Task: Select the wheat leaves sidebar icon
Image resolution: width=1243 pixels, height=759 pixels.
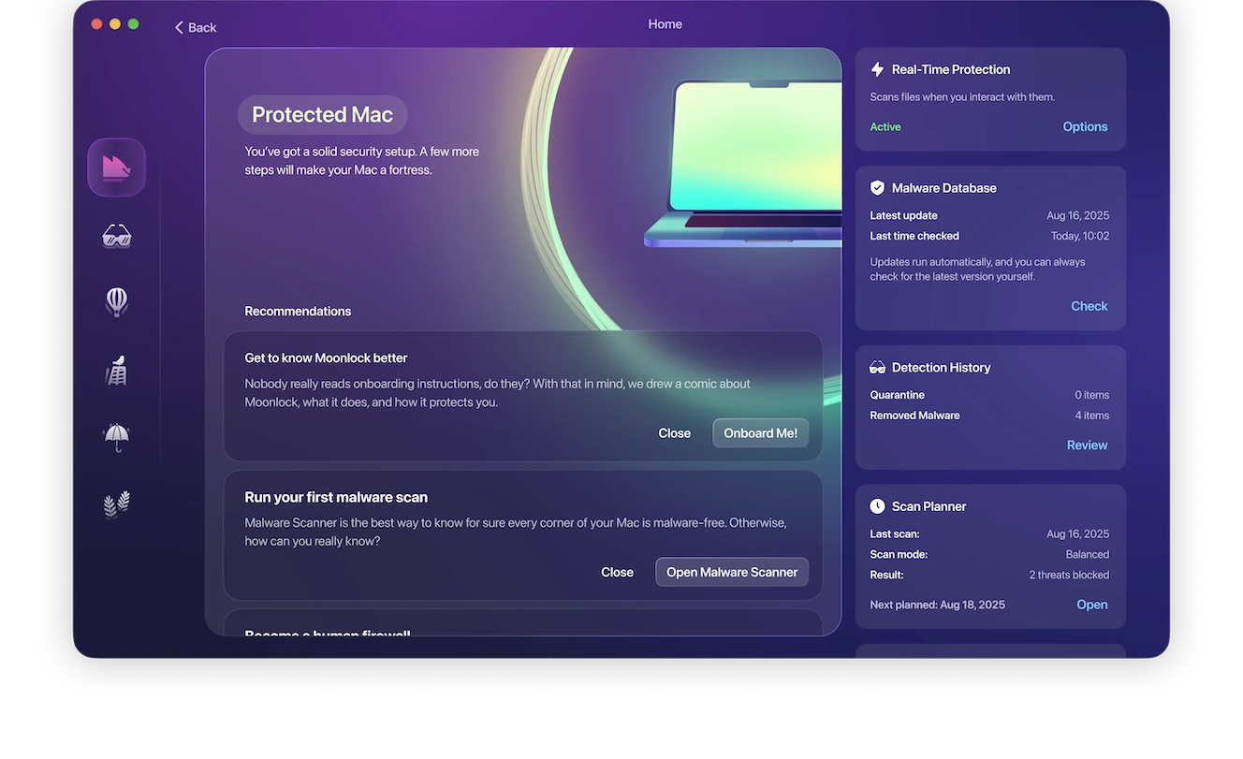Action: pyautogui.click(x=116, y=504)
